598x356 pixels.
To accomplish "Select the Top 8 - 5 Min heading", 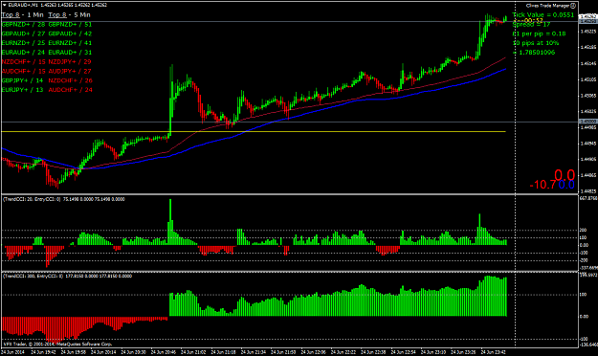I will tap(70, 15).
